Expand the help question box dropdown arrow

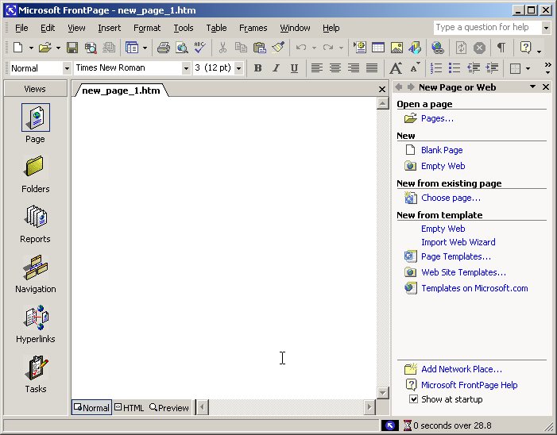[x=546, y=28]
